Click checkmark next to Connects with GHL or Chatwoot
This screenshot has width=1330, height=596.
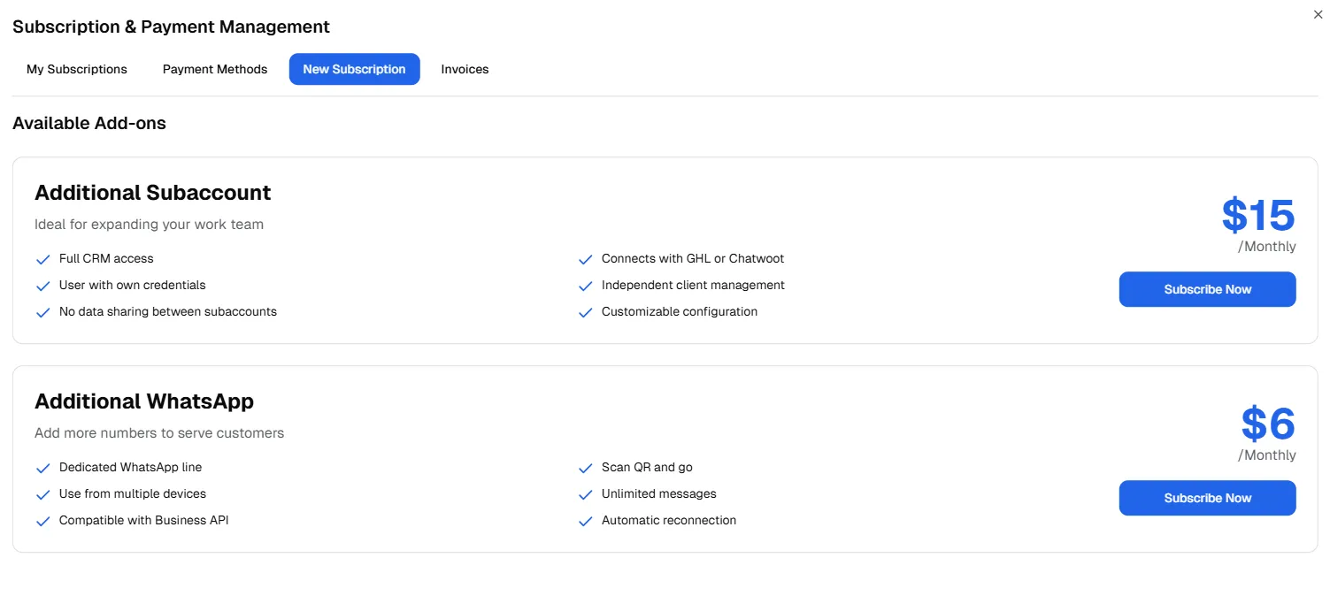(585, 259)
